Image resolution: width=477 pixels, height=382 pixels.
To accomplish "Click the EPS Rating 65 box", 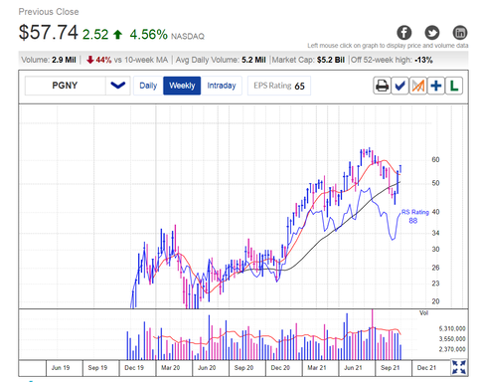I will click(x=279, y=86).
